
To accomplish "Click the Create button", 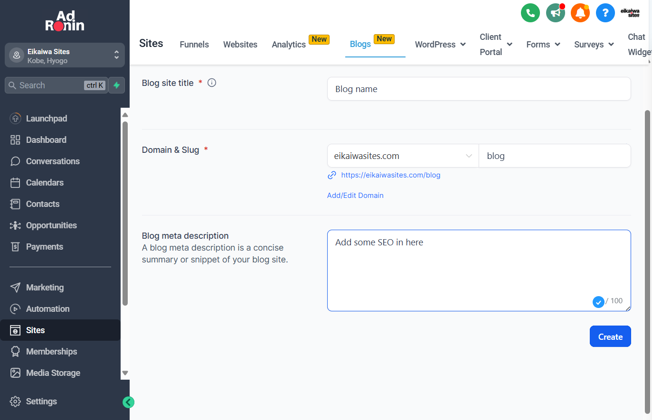I will (610, 336).
